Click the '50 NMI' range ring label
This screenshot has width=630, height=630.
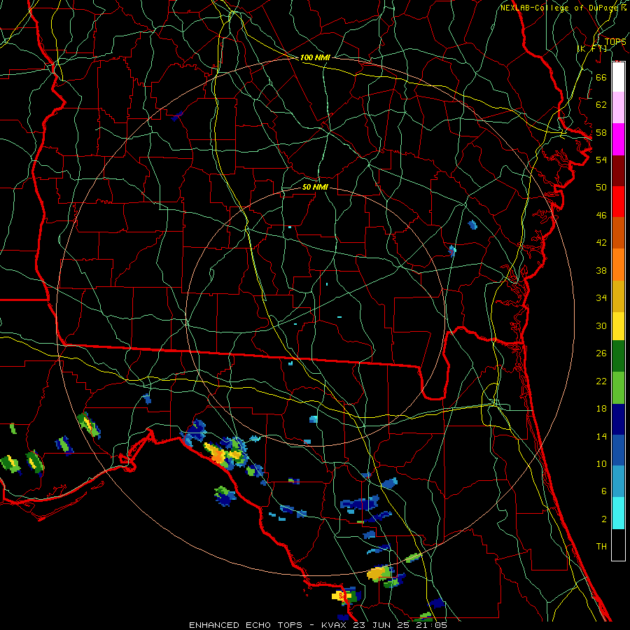(315, 187)
